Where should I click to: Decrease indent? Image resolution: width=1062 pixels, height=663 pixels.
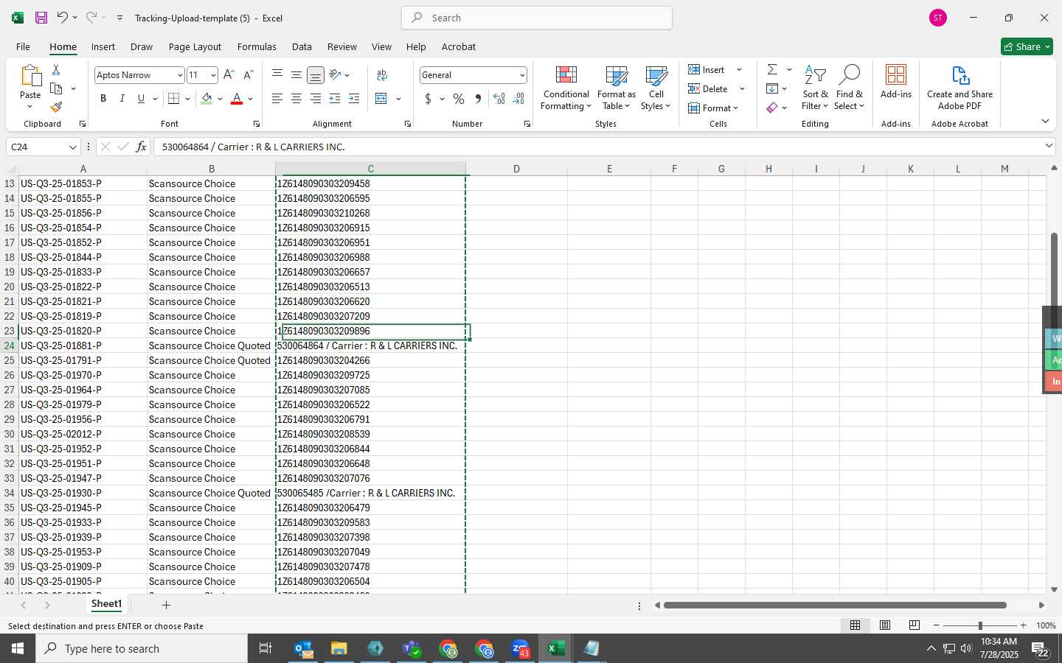coord(335,99)
